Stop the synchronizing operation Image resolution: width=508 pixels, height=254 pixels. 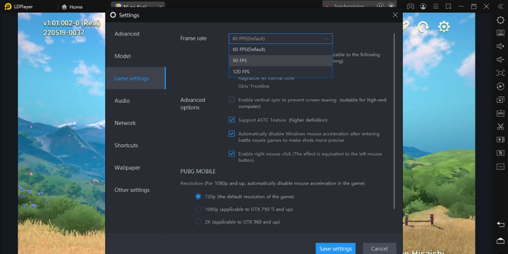click(x=391, y=6)
